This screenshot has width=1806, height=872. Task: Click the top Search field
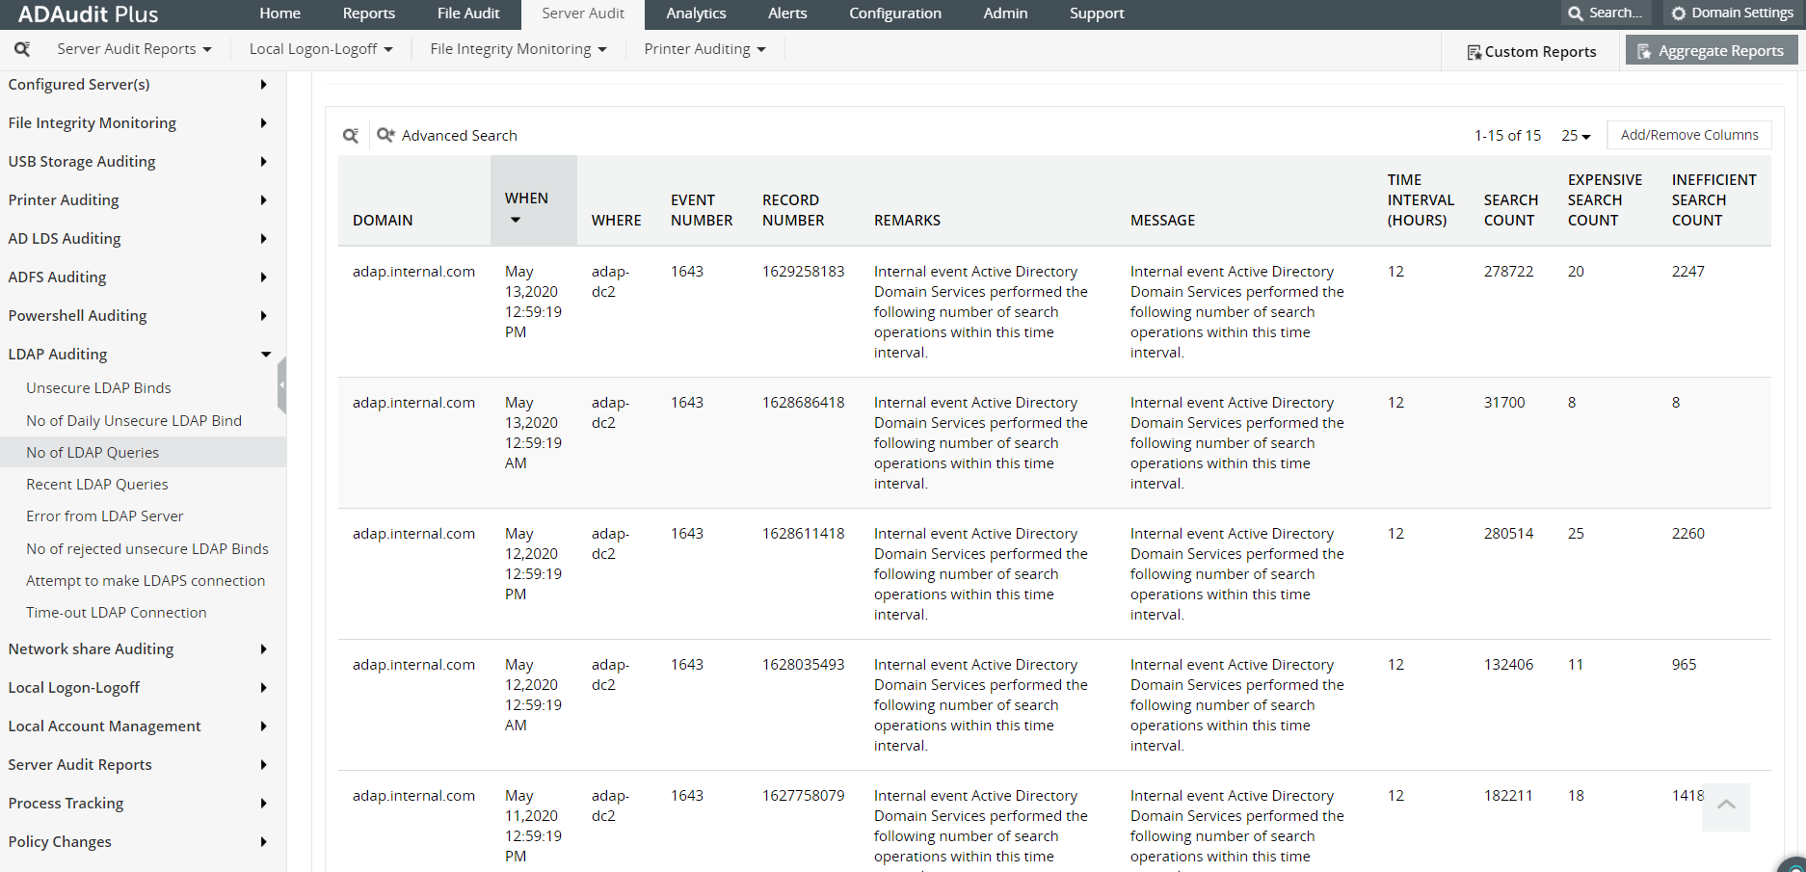1606,13
